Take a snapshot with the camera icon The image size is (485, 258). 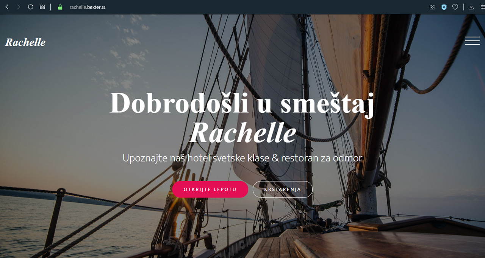coord(432,7)
